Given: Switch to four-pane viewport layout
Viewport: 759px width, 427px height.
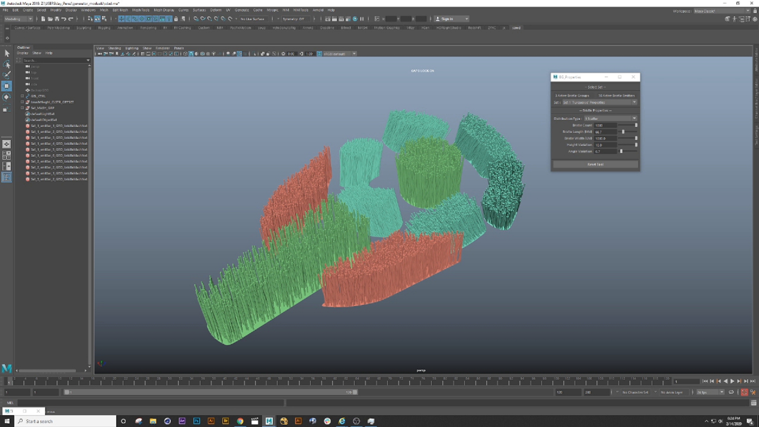Looking at the screenshot, I should [7, 155].
